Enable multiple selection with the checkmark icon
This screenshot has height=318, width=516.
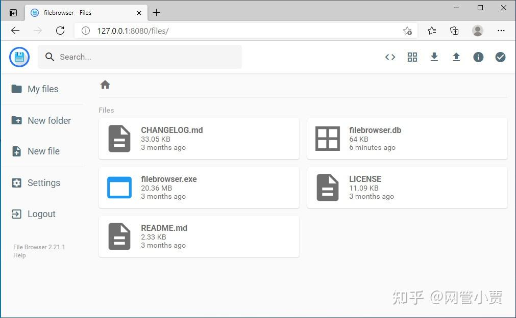tap(500, 57)
